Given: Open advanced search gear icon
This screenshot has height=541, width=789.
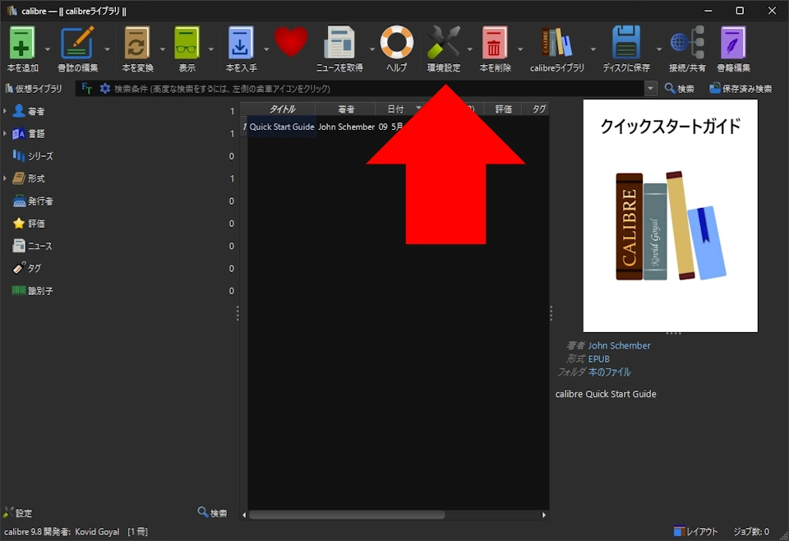Looking at the screenshot, I should pos(104,89).
